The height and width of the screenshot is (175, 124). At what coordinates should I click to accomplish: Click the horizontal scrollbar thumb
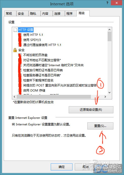pos(54,97)
